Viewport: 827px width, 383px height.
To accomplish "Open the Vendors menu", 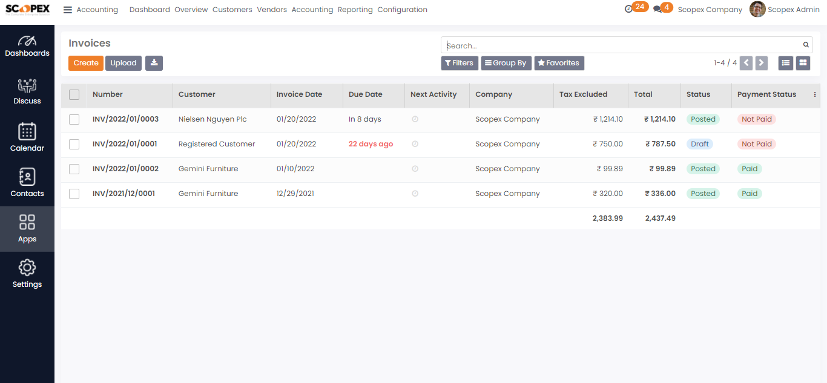I will [x=272, y=10].
